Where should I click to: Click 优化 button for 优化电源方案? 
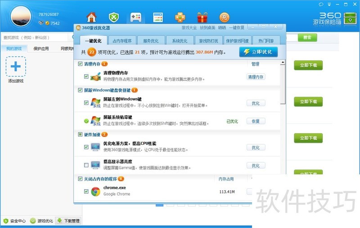[256, 147]
